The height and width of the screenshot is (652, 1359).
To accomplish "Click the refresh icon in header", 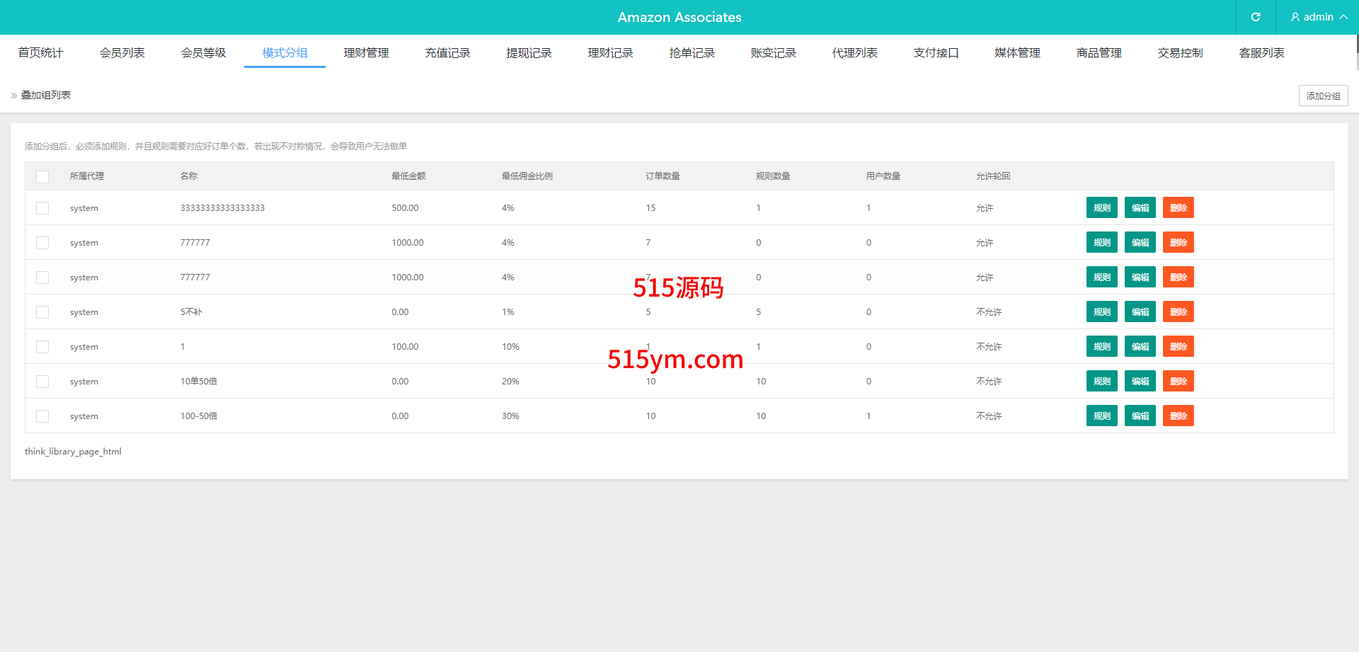I will (1255, 17).
